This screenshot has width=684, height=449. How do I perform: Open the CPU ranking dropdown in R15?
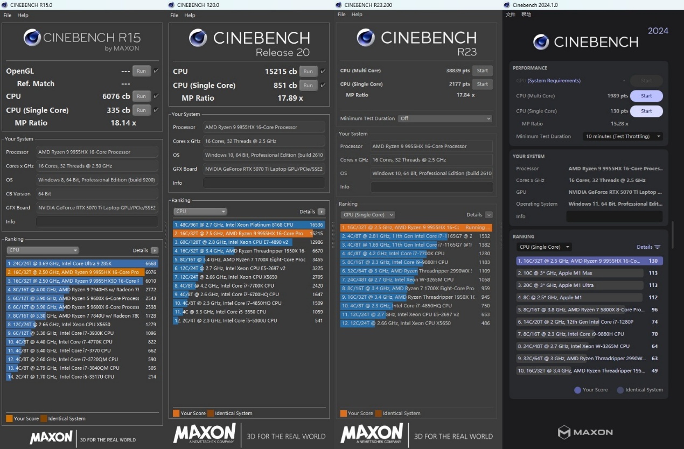pyautogui.click(x=43, y=250)
